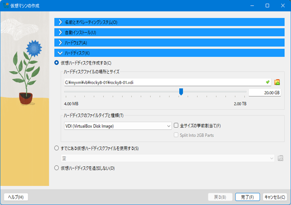
Task: Toggle Split Into 2GB Parts checkbox
Action: tap(176, 135)
